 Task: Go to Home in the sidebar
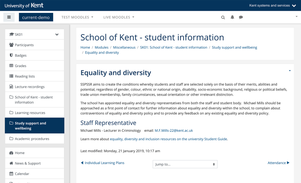point(35,153)
